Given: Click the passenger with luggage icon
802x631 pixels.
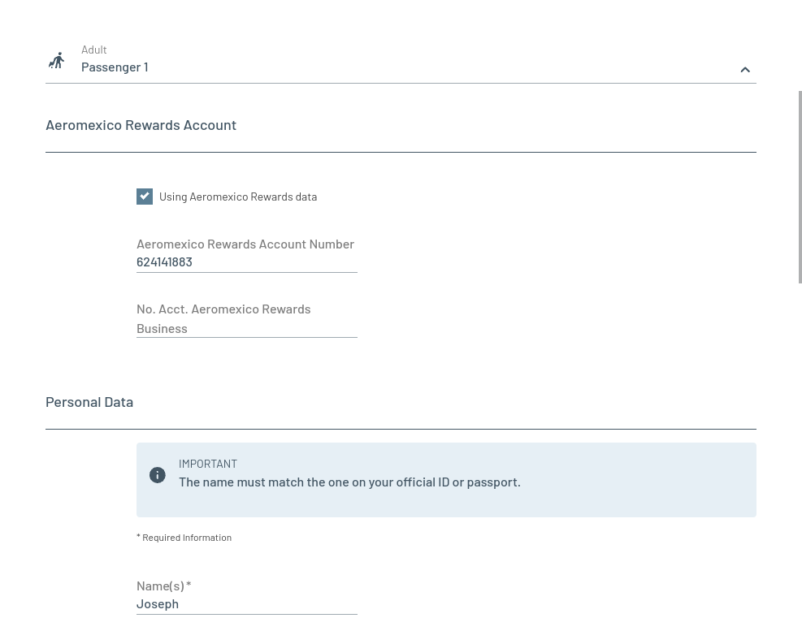Looking at the screenshot, I should tap(57, 60).
